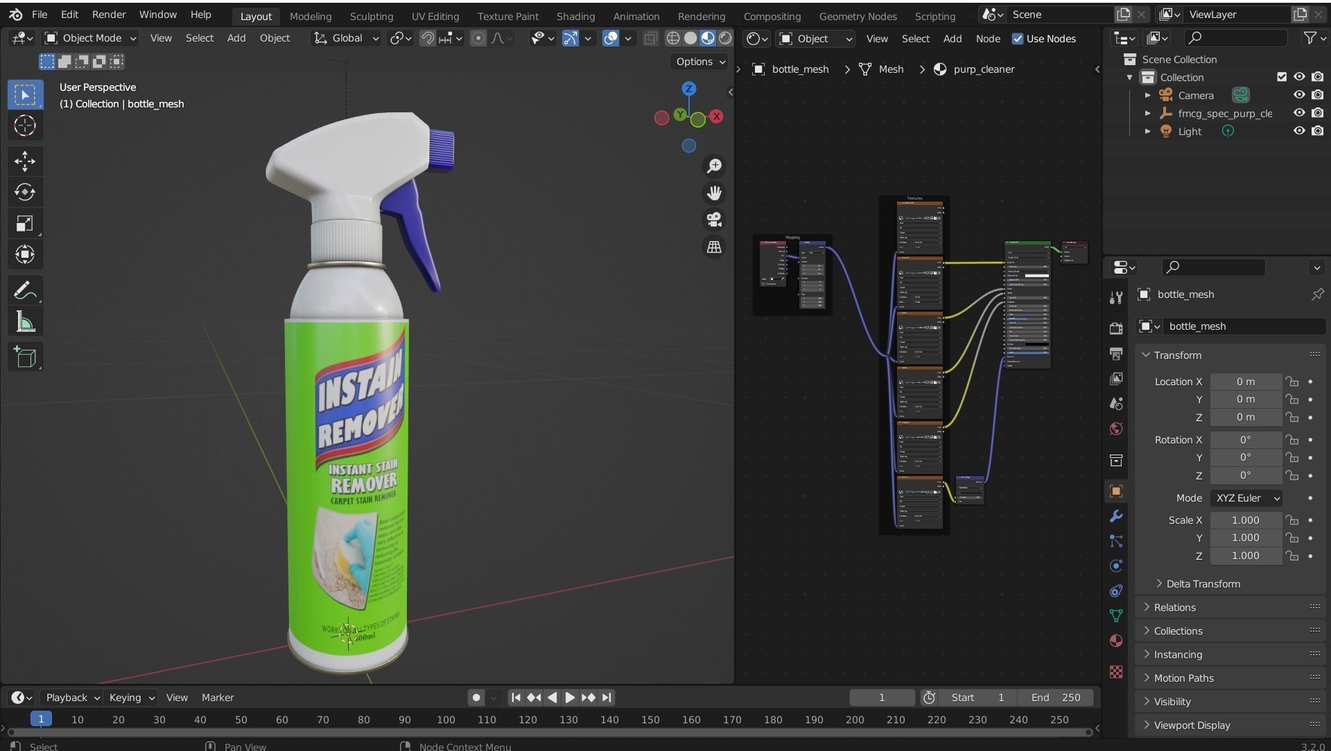This screenshot has height=751, width=1331.
Task: Open the Modifiers properties tab
Action: 1116,516
